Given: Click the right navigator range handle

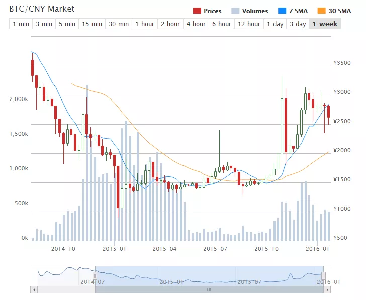Looking at the screenshot, I should pos(324,275).
